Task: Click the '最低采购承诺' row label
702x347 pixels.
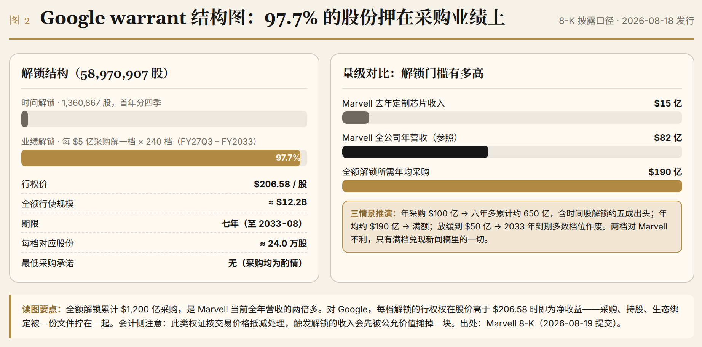Action: click(48, 263)
